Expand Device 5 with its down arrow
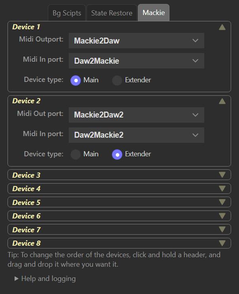The image size is (239, 294). pyautogui.click(x=222, y=202)
